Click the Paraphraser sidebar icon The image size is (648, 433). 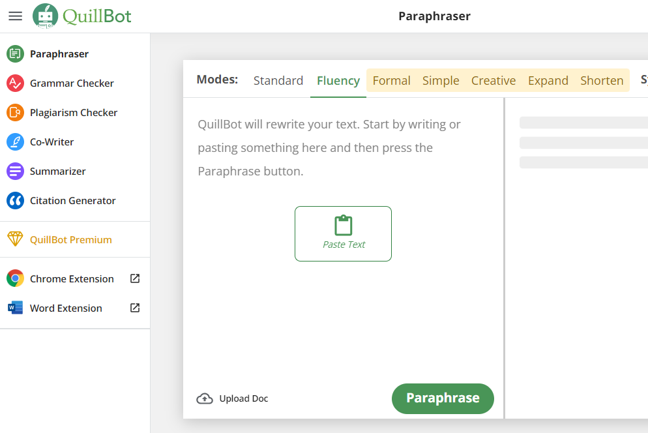[x=15, y=53]
